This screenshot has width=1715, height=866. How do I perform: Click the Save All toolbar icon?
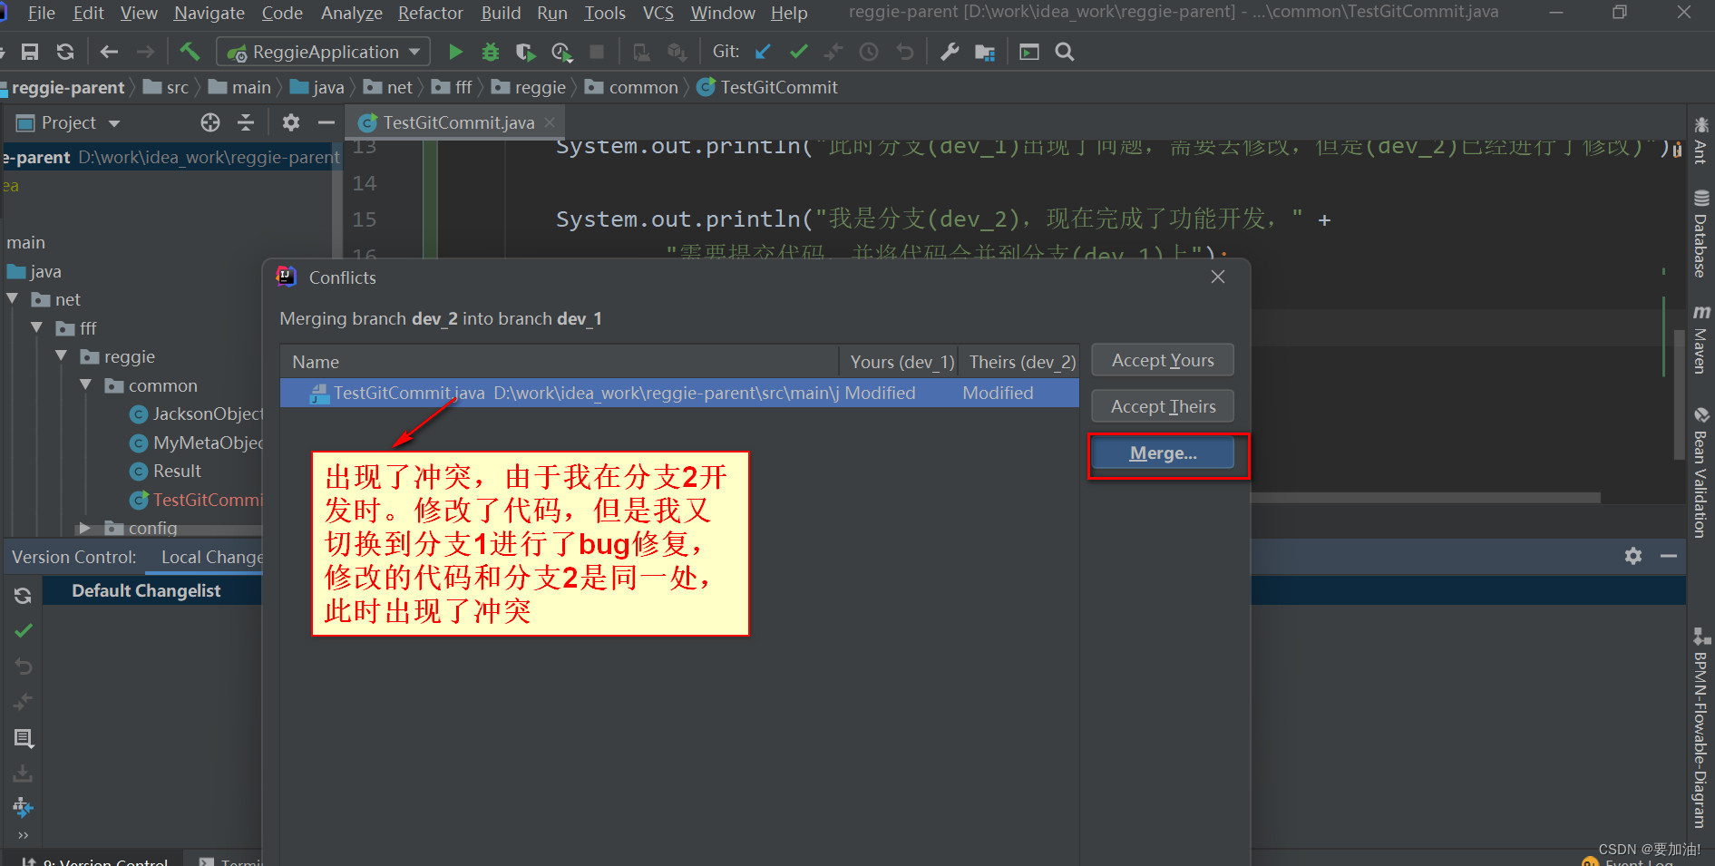pos(30,52)
